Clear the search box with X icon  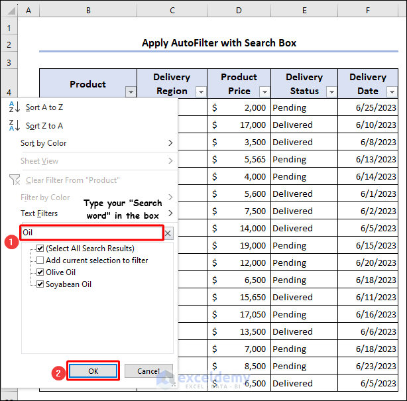point(168,233)
